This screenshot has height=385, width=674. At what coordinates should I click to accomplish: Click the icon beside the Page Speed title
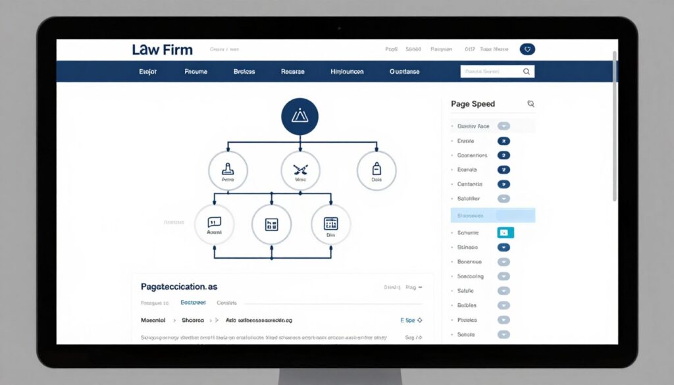(x=531, y=103)
